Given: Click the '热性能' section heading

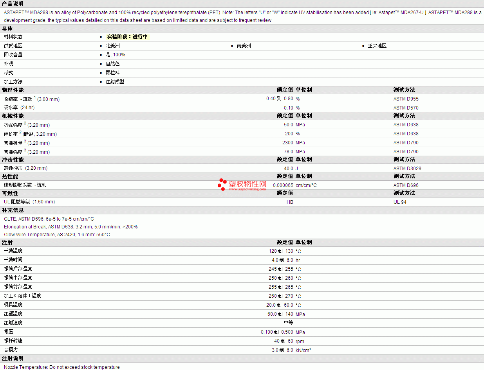Looking at the screenshot, I should pyautogui.click(x=10, y=176).
